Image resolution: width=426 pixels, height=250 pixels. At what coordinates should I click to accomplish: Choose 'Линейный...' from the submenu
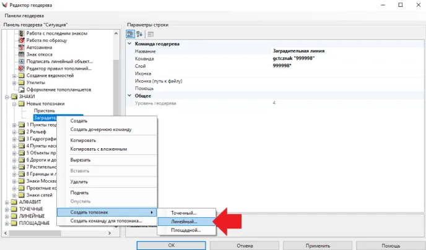click(185, 221)
